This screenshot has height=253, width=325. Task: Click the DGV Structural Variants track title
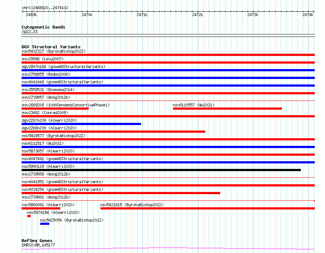[x=51, y=47]
